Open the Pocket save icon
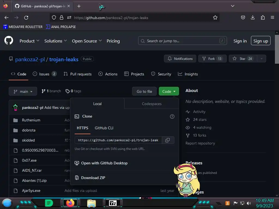The image size is (279, 209). 243,17
